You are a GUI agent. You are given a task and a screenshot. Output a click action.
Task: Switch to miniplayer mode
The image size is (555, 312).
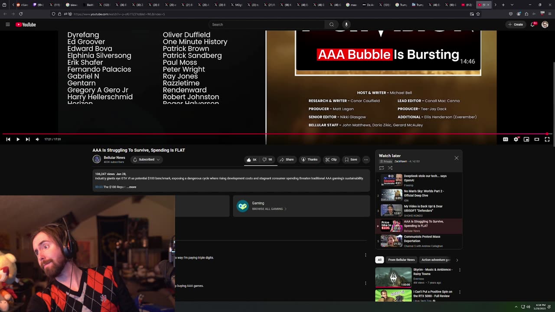(526, 139)
